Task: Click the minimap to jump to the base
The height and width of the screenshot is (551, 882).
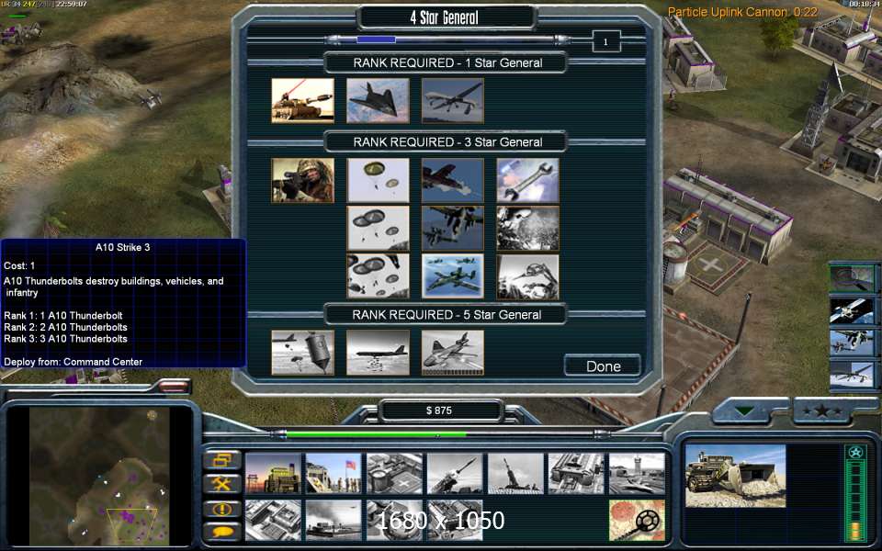Action: point(99,476)
